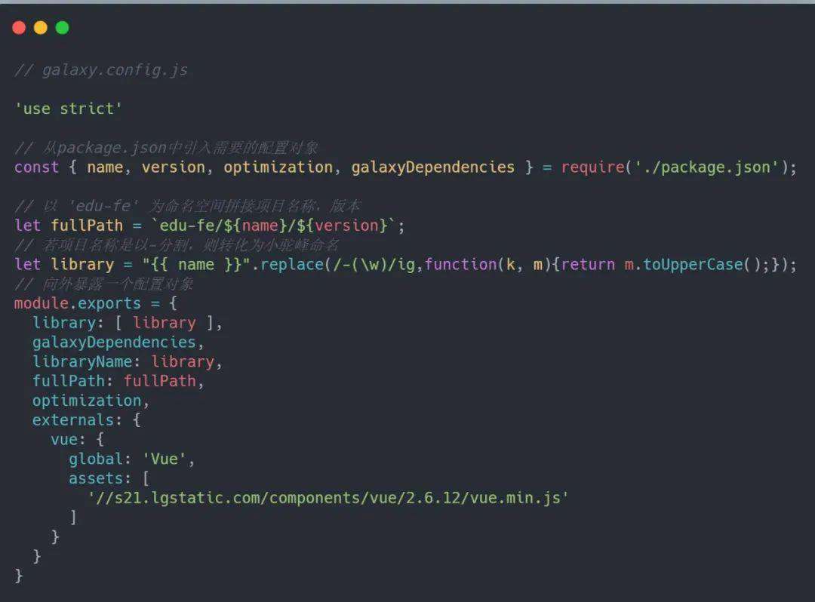Viewport: 815px width, 602px height.
Task: Click the require('./package.json') call
Action: tap(675, 167)
